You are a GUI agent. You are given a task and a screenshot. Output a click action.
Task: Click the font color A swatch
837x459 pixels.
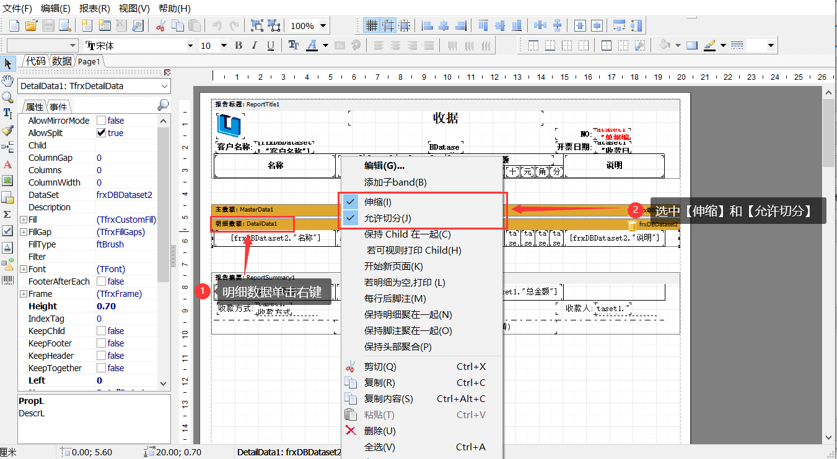click(x=312, y=45)
